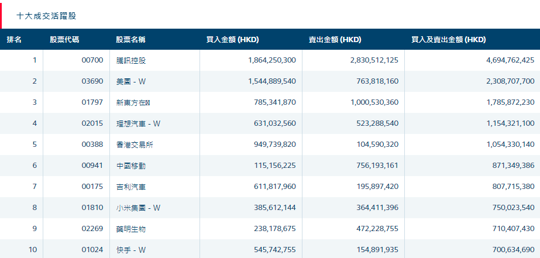
Task: Click buy amount 1,864,250,300
Action: point(272,60)
